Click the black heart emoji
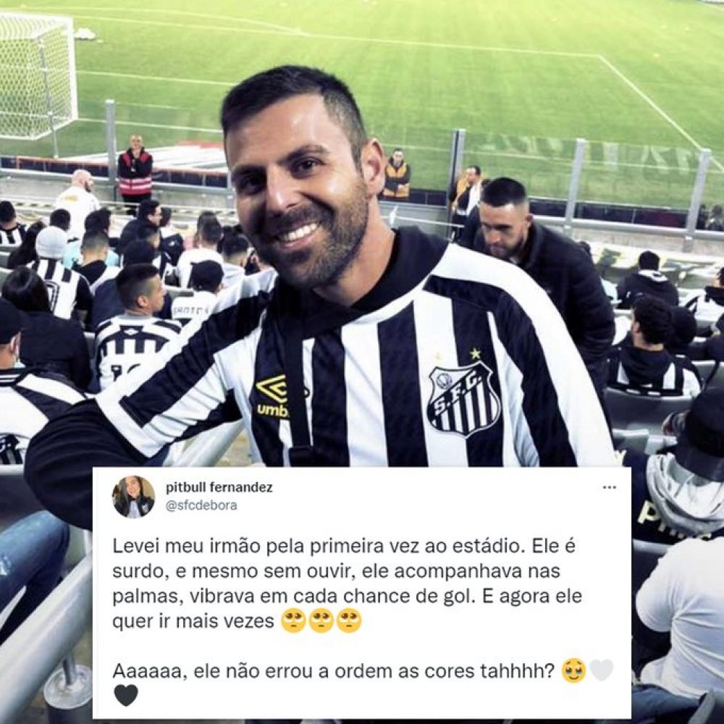The image size is (724, 724). point(125,695)
